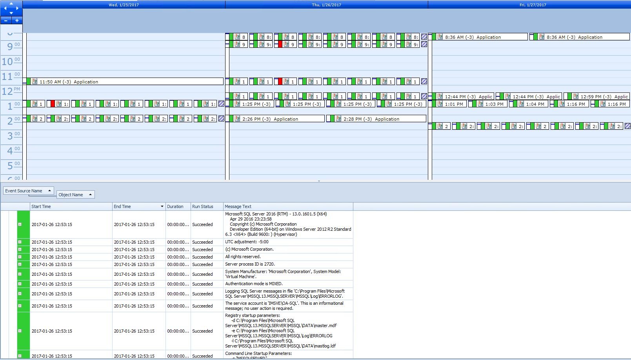The image size is (631, 360).
Task: Click the 10:00 hour label on the time ruler
Action: click(11, 62)
